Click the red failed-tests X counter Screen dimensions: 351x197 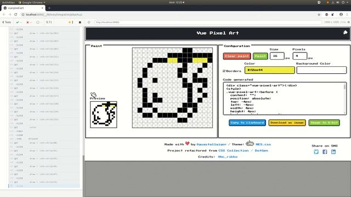27,22
